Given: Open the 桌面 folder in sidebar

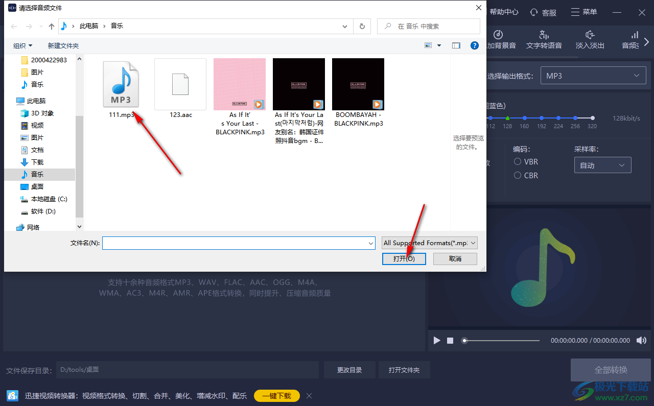Looking at the screenshot, I should coord(32,186).
